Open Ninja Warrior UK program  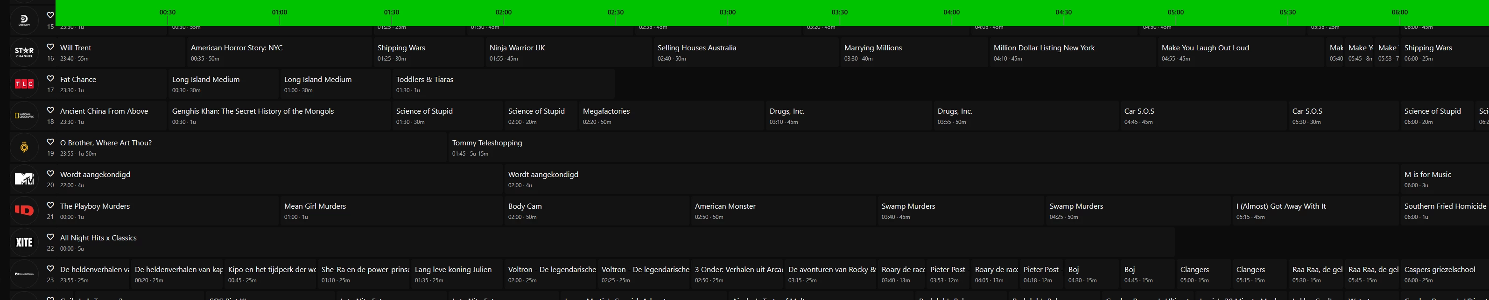click(x=568, y=53)
